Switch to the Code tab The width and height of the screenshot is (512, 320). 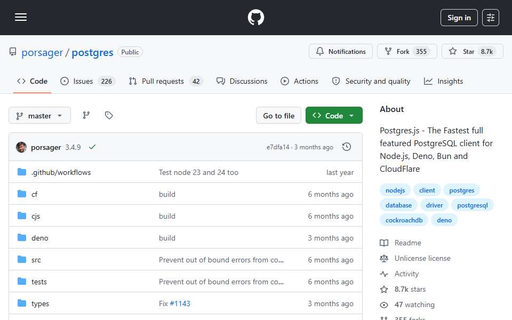pyautogui.click(x=33, y=81)
